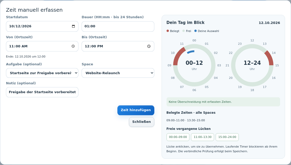Select the free gap 11:00–13:30
The image size is (291, 165).
pos(202,137)
